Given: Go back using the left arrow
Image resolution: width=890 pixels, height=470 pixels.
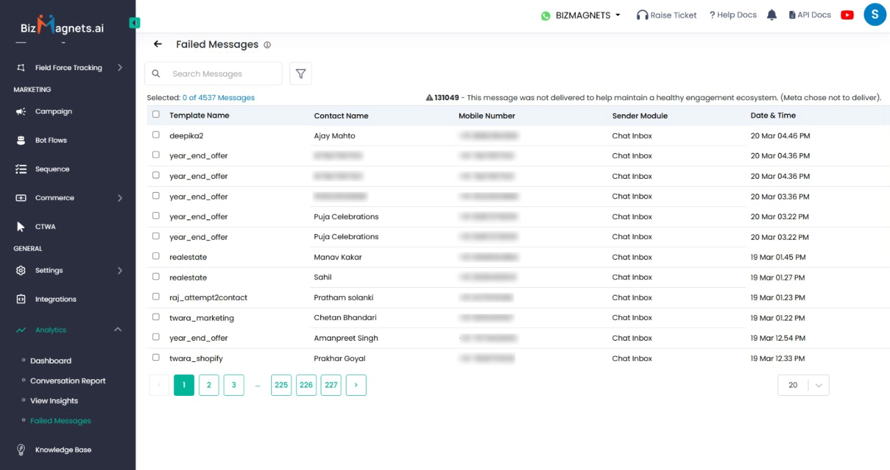Looking at the screenshot, I should pos(158,44).
